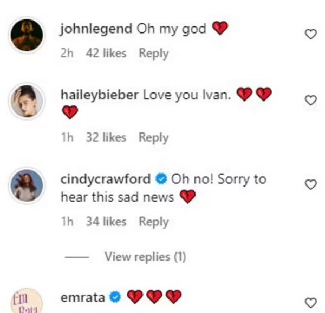Viewport: 325px width, 313px height.
Task: Like the cindycrawford comment with heart icon
Action: tap(310, 185)
